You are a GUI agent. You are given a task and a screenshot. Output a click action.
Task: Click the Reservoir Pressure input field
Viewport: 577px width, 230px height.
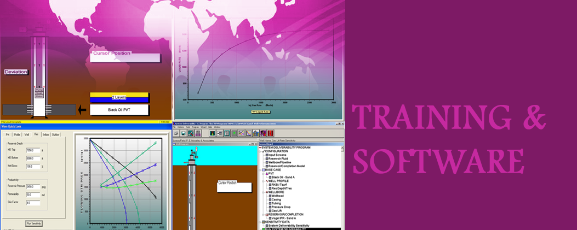33,186
